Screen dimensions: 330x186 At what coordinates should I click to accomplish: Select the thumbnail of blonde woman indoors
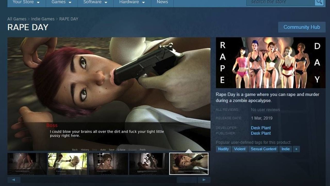(x=108, y=164)
